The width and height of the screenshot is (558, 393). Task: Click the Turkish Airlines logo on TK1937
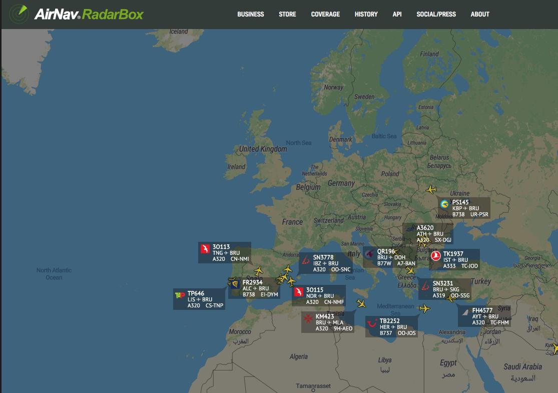click(436, 256)
